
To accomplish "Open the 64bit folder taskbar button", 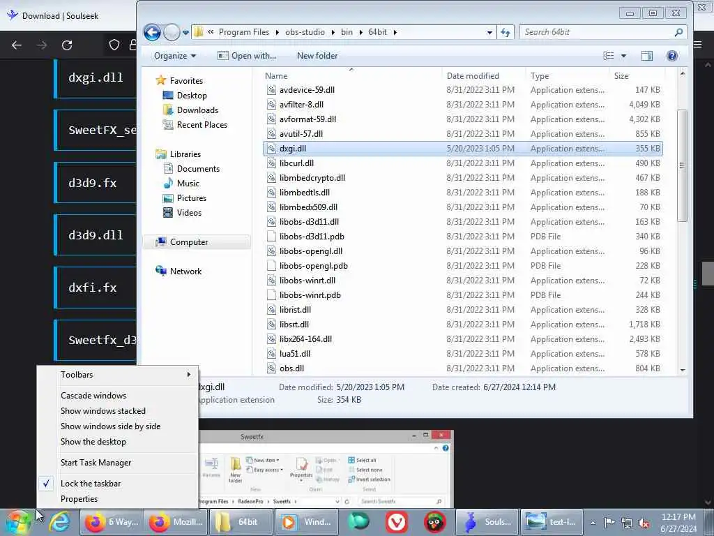I will [240, 522].
